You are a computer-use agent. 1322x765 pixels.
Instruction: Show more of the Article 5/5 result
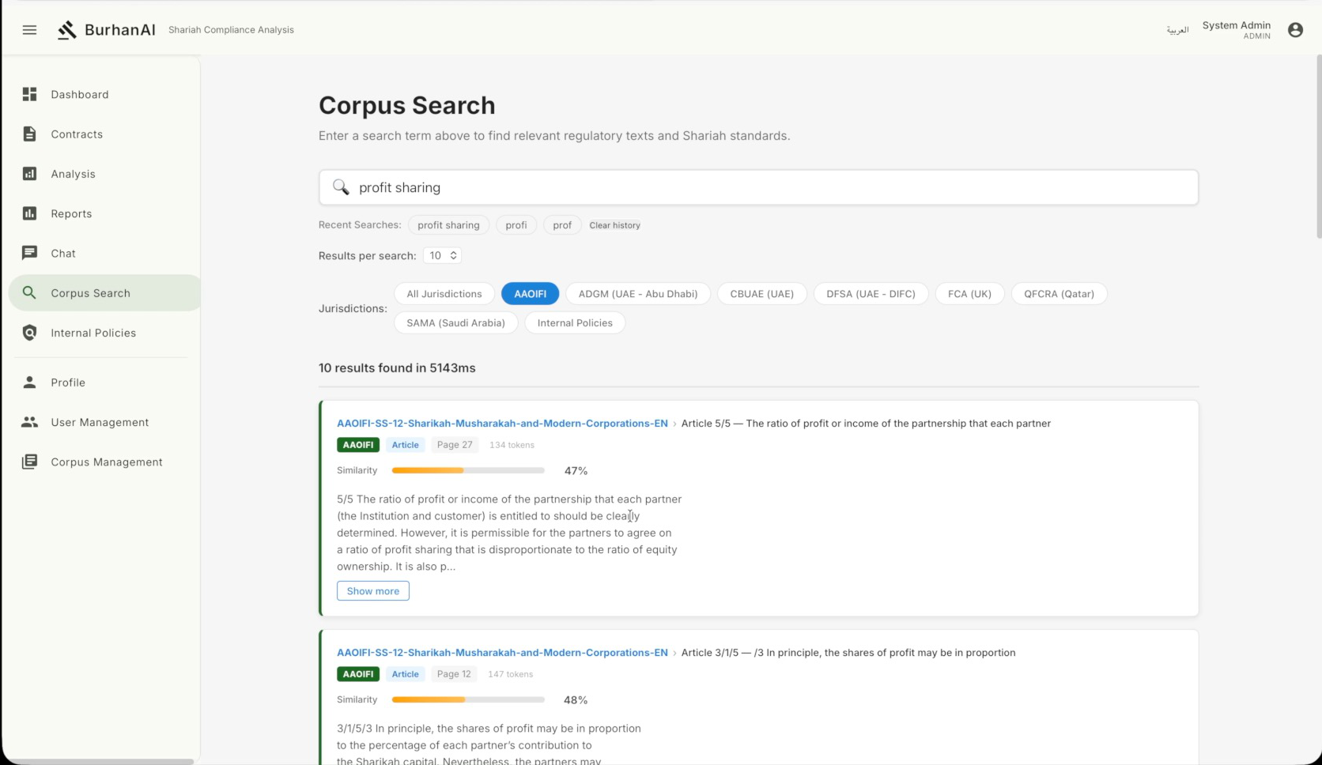[x=372, y=590]
